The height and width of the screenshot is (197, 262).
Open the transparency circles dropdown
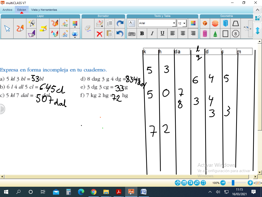[x=75, y=34]
